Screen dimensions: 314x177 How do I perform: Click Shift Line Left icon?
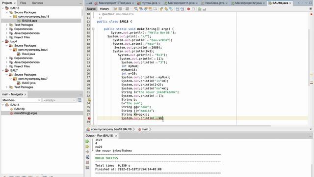point(178,9)
